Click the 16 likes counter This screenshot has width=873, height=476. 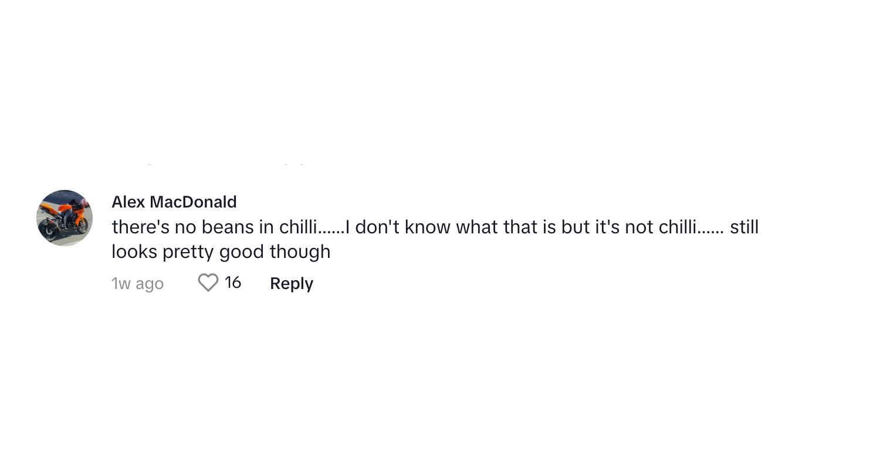232,283
